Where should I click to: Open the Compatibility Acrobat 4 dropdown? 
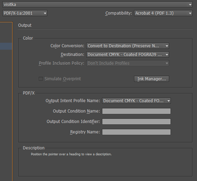pos(163,13)
